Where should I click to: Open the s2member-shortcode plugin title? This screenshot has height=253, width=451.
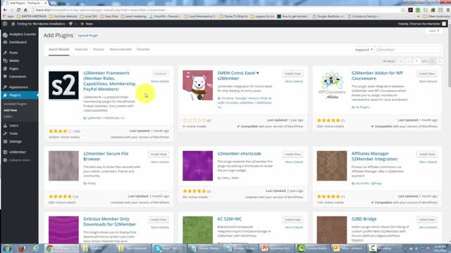tap(240, 154)
